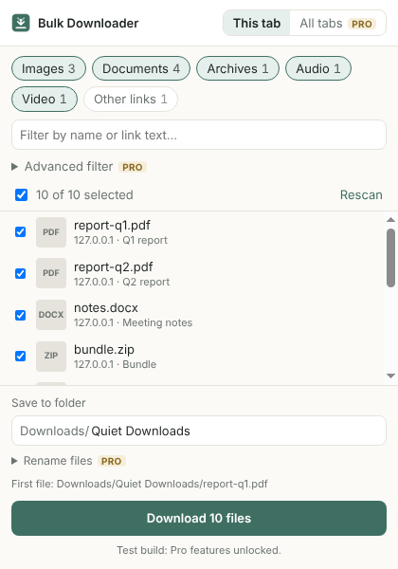
Task: Click the ZIP file icon for bundle.zip
Action: coord(51,356)
